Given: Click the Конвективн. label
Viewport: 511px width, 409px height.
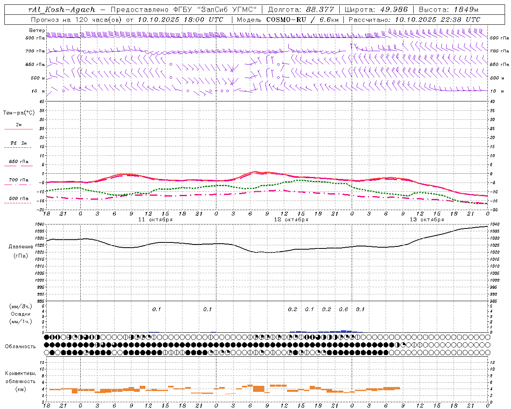Looking at the screenshot, I should pyautogui.click(x=21, y=373).
